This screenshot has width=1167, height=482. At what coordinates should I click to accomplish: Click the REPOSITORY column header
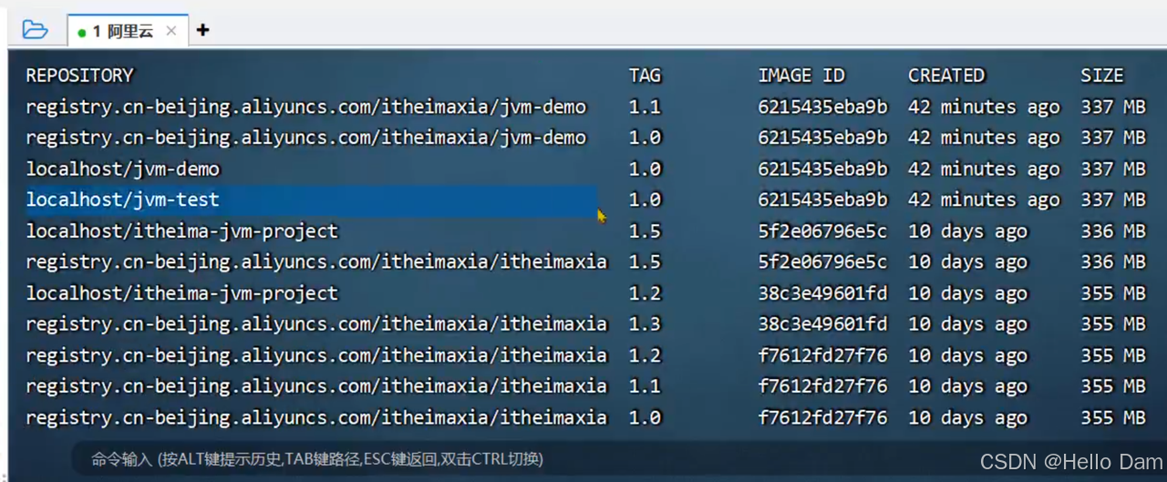pos(79,76)
